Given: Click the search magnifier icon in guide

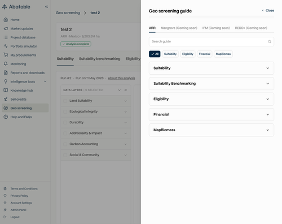Looking at the screenshot, I should 270,42.
